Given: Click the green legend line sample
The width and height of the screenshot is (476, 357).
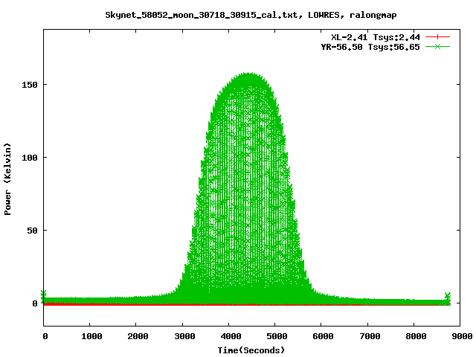Looking at the screenshot, I should [x=437, y=46].
